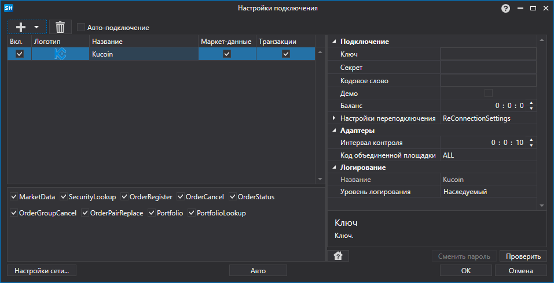Toggle the OrderCancel checkbox

tap(181, 196)
